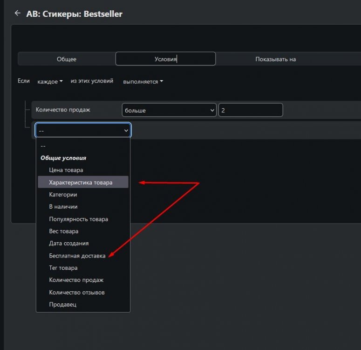Choose Цена товара option

[x=83, y=170]
